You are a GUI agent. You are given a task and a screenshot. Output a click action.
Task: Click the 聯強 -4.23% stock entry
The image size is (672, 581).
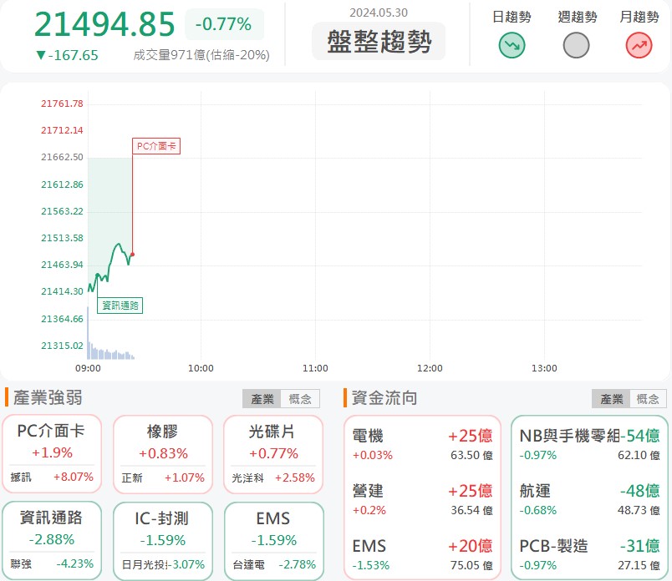click(x=52, y=563)
